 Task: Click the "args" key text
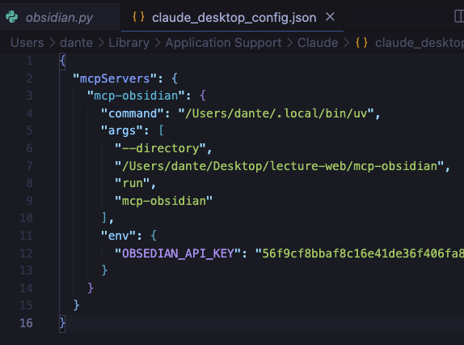click(x=121, y=130)
